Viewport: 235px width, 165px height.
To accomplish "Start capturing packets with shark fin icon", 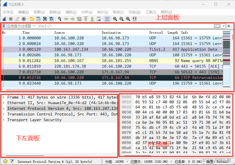I will 4,19.
